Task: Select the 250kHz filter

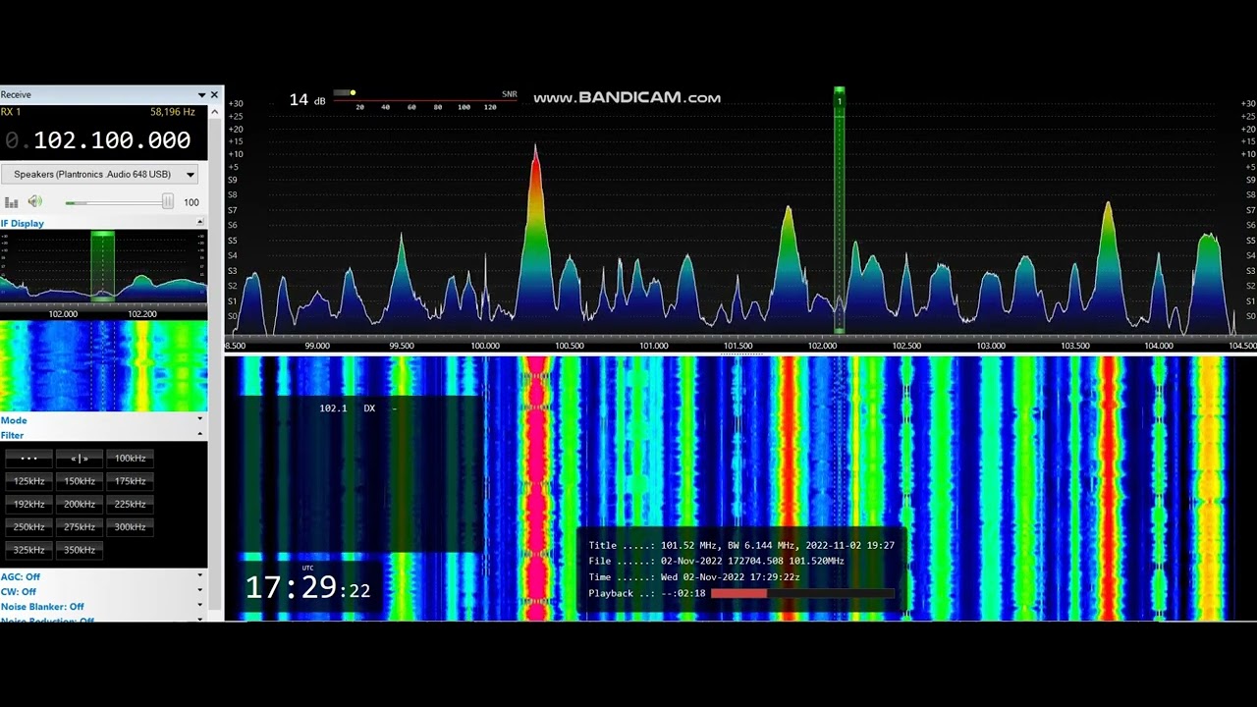Action: [x=29, y=527]
